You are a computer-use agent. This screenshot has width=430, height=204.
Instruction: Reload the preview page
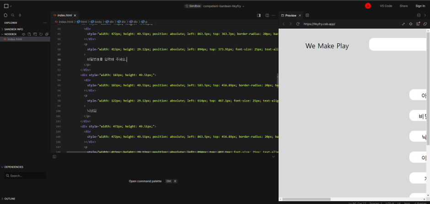298,24
